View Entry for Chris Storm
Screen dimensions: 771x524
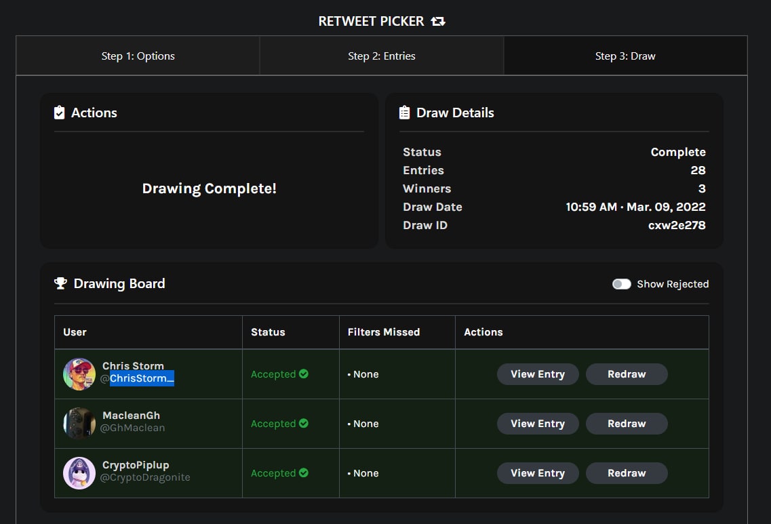click(x=538, y=374)
